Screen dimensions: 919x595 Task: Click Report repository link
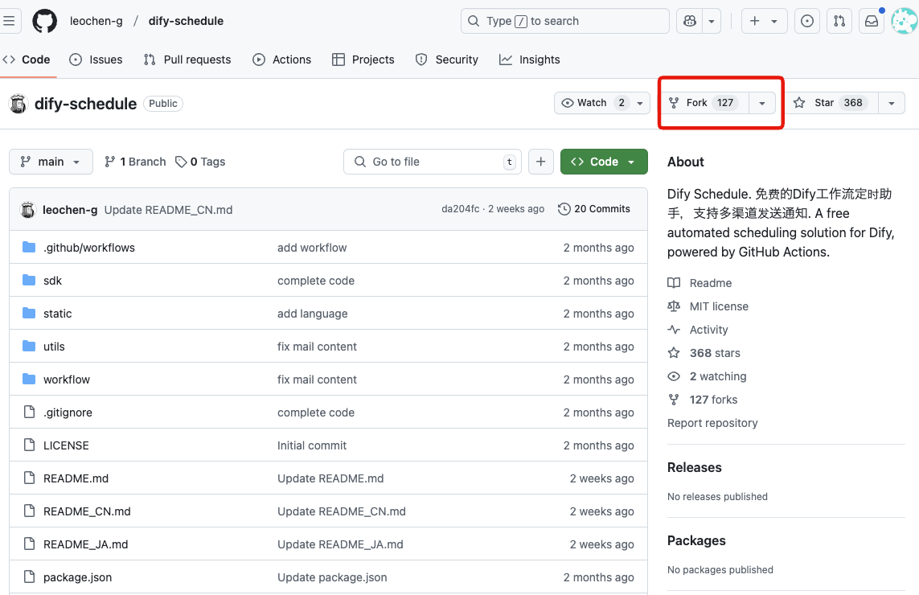[x=712, y=423]
